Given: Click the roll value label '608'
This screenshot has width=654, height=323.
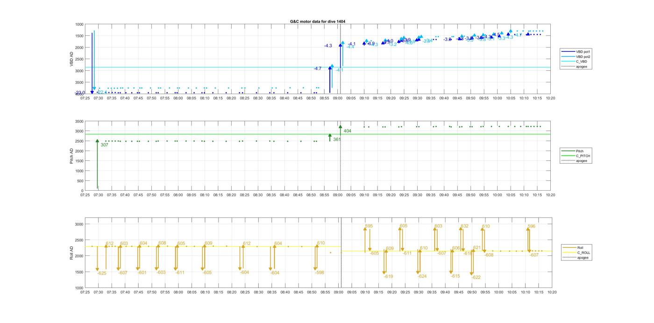Looking at the screenshot, I should [162, 243].
